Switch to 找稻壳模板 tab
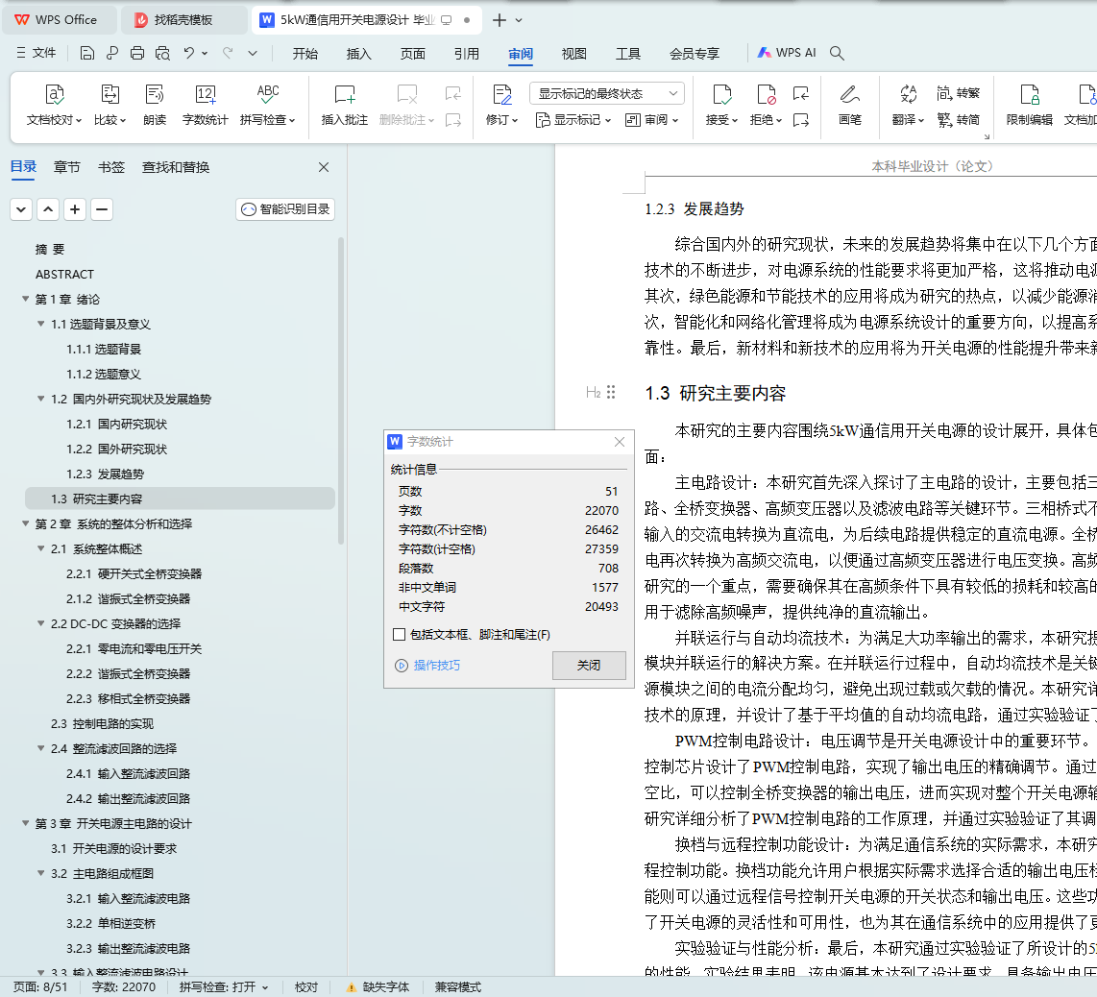 point(183,19)
